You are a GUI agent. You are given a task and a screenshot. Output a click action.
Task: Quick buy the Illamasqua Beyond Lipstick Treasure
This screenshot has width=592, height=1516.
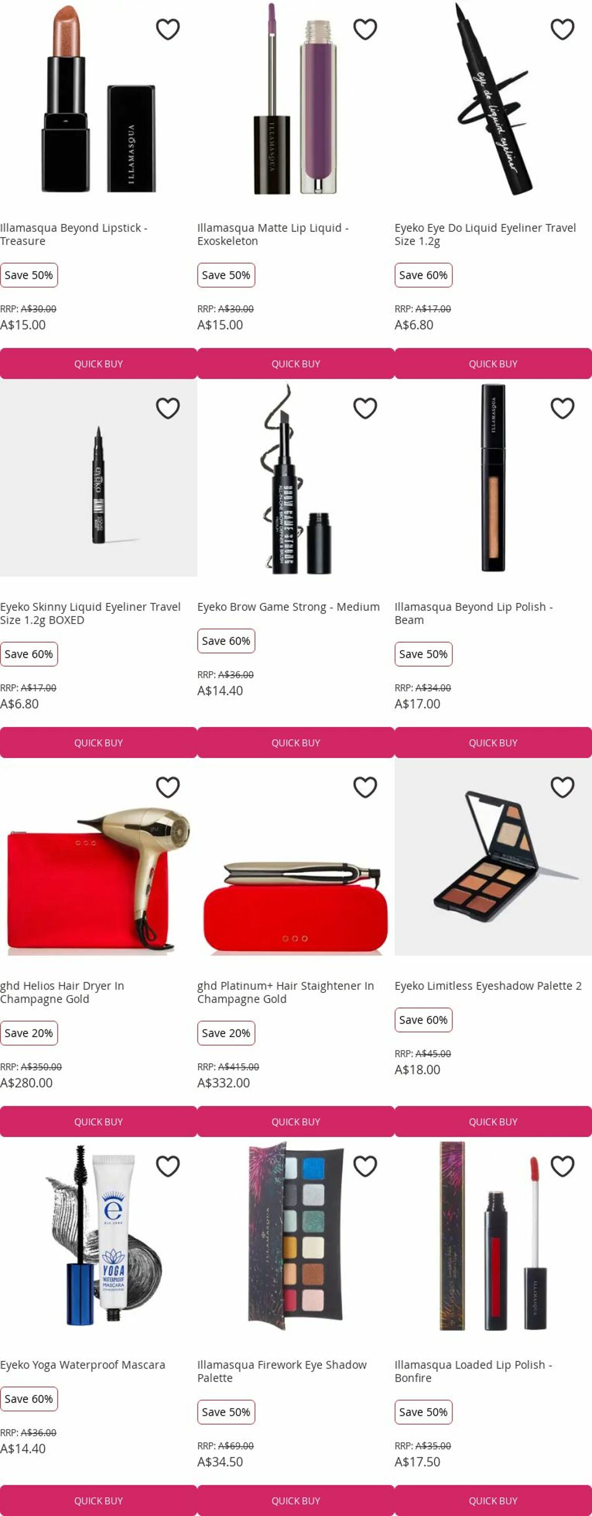point(98,364)
